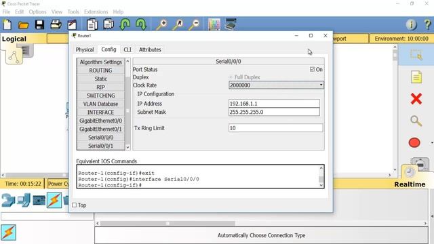The image size is (434, 244).
Task: Open the Tools menu
Action: tap(73, 12)
